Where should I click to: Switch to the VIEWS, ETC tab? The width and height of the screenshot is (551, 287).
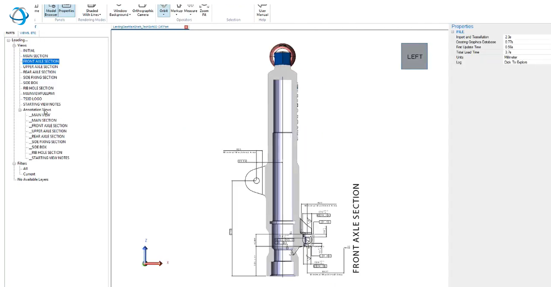tap(28, 33)
